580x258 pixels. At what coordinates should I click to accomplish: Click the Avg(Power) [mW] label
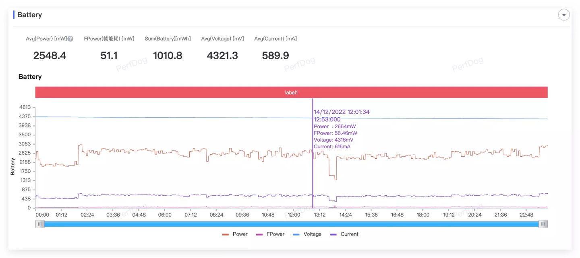pyautogui.click(x=46, y=39)
